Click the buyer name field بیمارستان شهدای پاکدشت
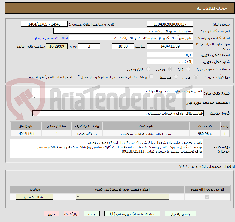The width and height of the screenshot is (235, 222). [123, 31]
